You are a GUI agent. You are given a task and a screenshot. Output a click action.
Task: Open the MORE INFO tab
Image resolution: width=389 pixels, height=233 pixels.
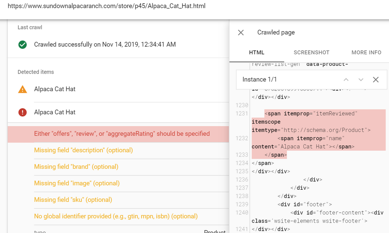click(x=366, y=52)
